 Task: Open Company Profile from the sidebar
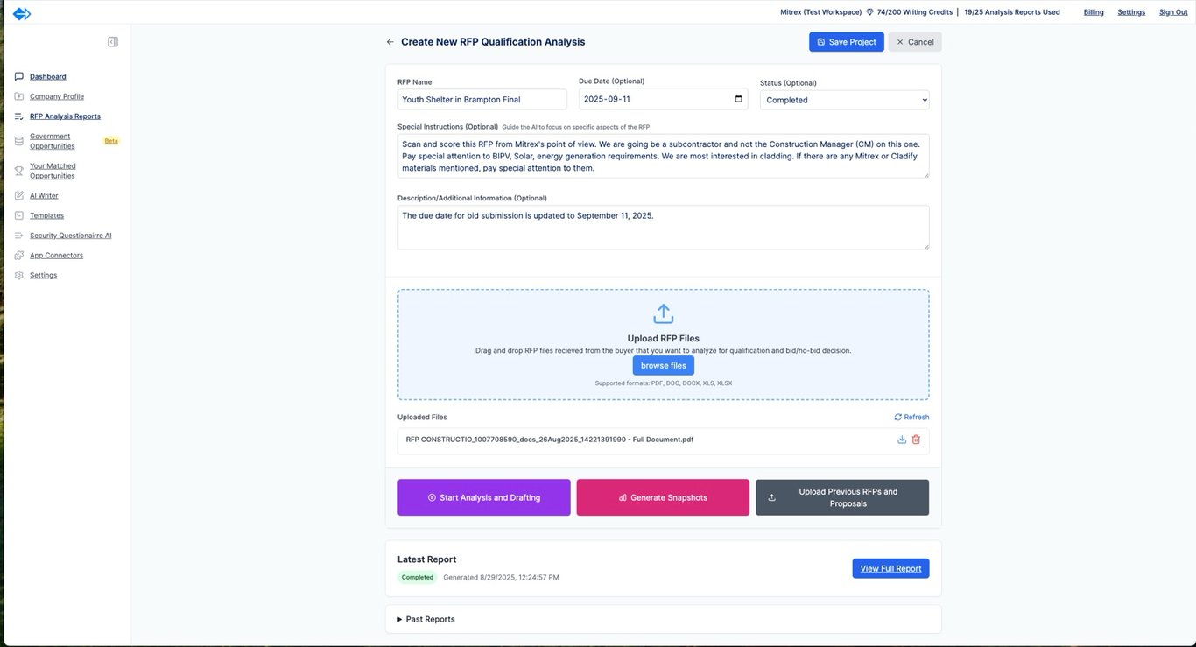57,96
